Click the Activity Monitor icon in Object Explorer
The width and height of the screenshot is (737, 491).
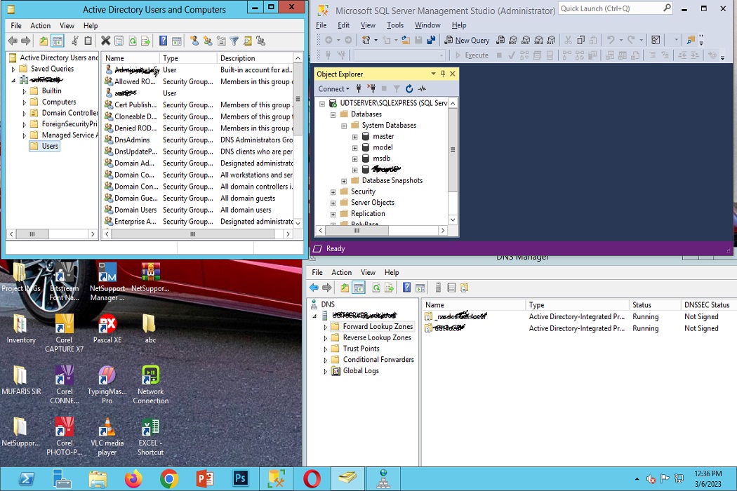pyautogui.click(x=422, y=89)
